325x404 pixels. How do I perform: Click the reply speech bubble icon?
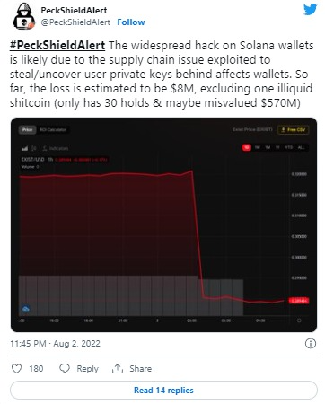65,368
